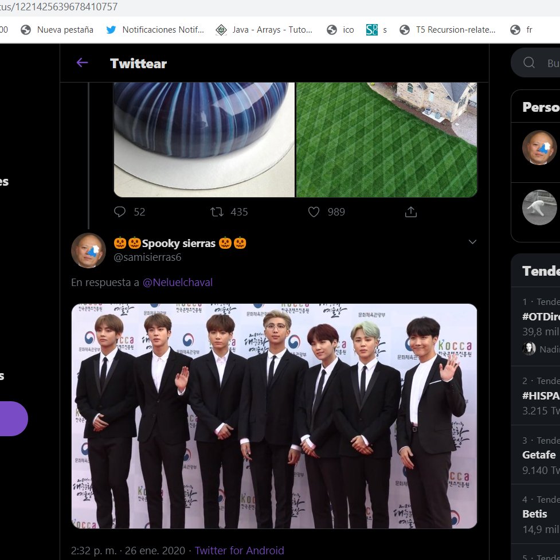Click the Nueva pestaña bookmark
This screenshot has width=560, height=560.
57,30
